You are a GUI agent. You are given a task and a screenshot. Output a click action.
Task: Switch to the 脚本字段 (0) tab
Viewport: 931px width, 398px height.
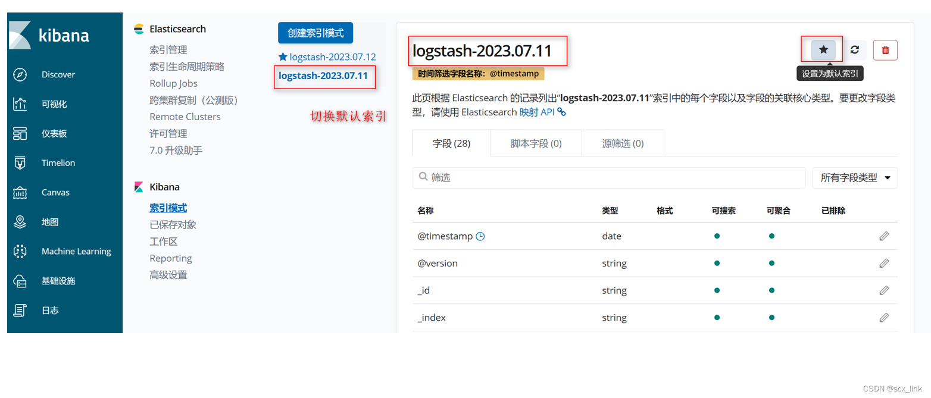[536, 143]
